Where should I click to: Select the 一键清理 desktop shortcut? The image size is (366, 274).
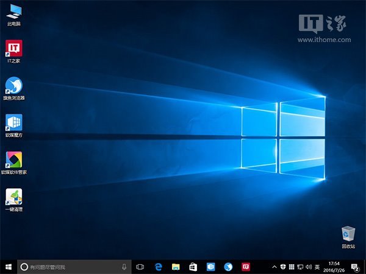pos(14,200)
